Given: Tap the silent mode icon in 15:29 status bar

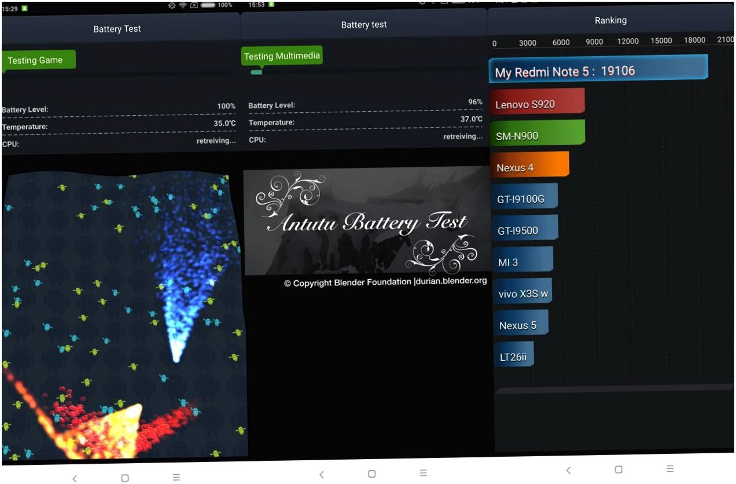Looking at the screenshot, I should coord(172,5).
